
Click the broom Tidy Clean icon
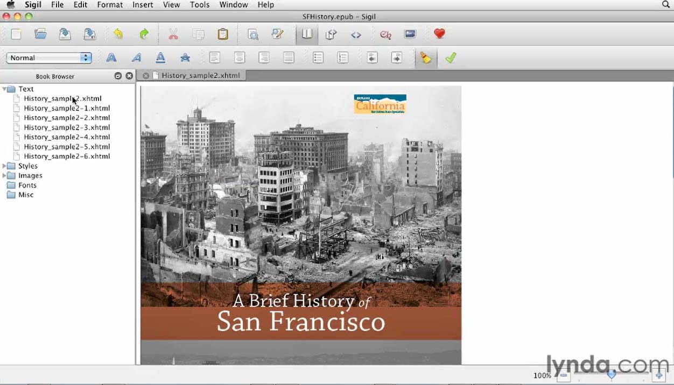[426, 58]
